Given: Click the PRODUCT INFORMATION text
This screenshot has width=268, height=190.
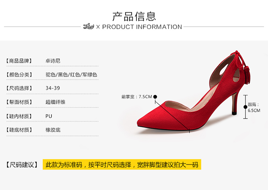Looking at the screenshot, I should click(x=142, y=27).
